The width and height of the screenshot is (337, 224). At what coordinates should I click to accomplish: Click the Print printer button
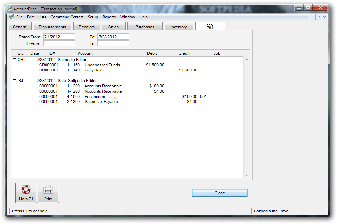(x=48, y=193)
